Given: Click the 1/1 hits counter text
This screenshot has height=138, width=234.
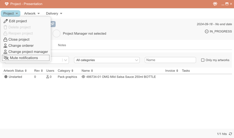Looking at the screenshot, I should tap(222, 134).
